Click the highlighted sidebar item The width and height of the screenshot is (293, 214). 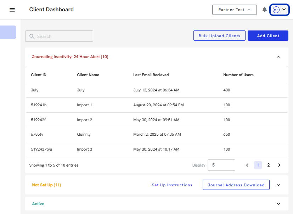point(8,32)
